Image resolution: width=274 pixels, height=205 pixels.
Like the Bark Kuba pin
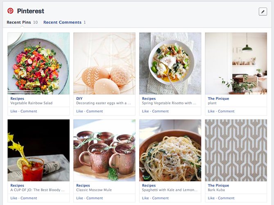click(x=211, y=198)
